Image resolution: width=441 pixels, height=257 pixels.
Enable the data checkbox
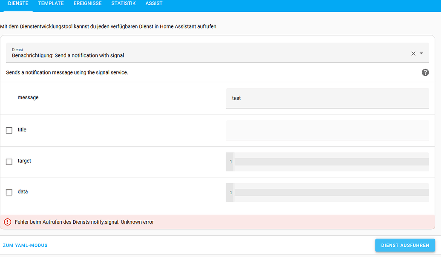point(9,192)
